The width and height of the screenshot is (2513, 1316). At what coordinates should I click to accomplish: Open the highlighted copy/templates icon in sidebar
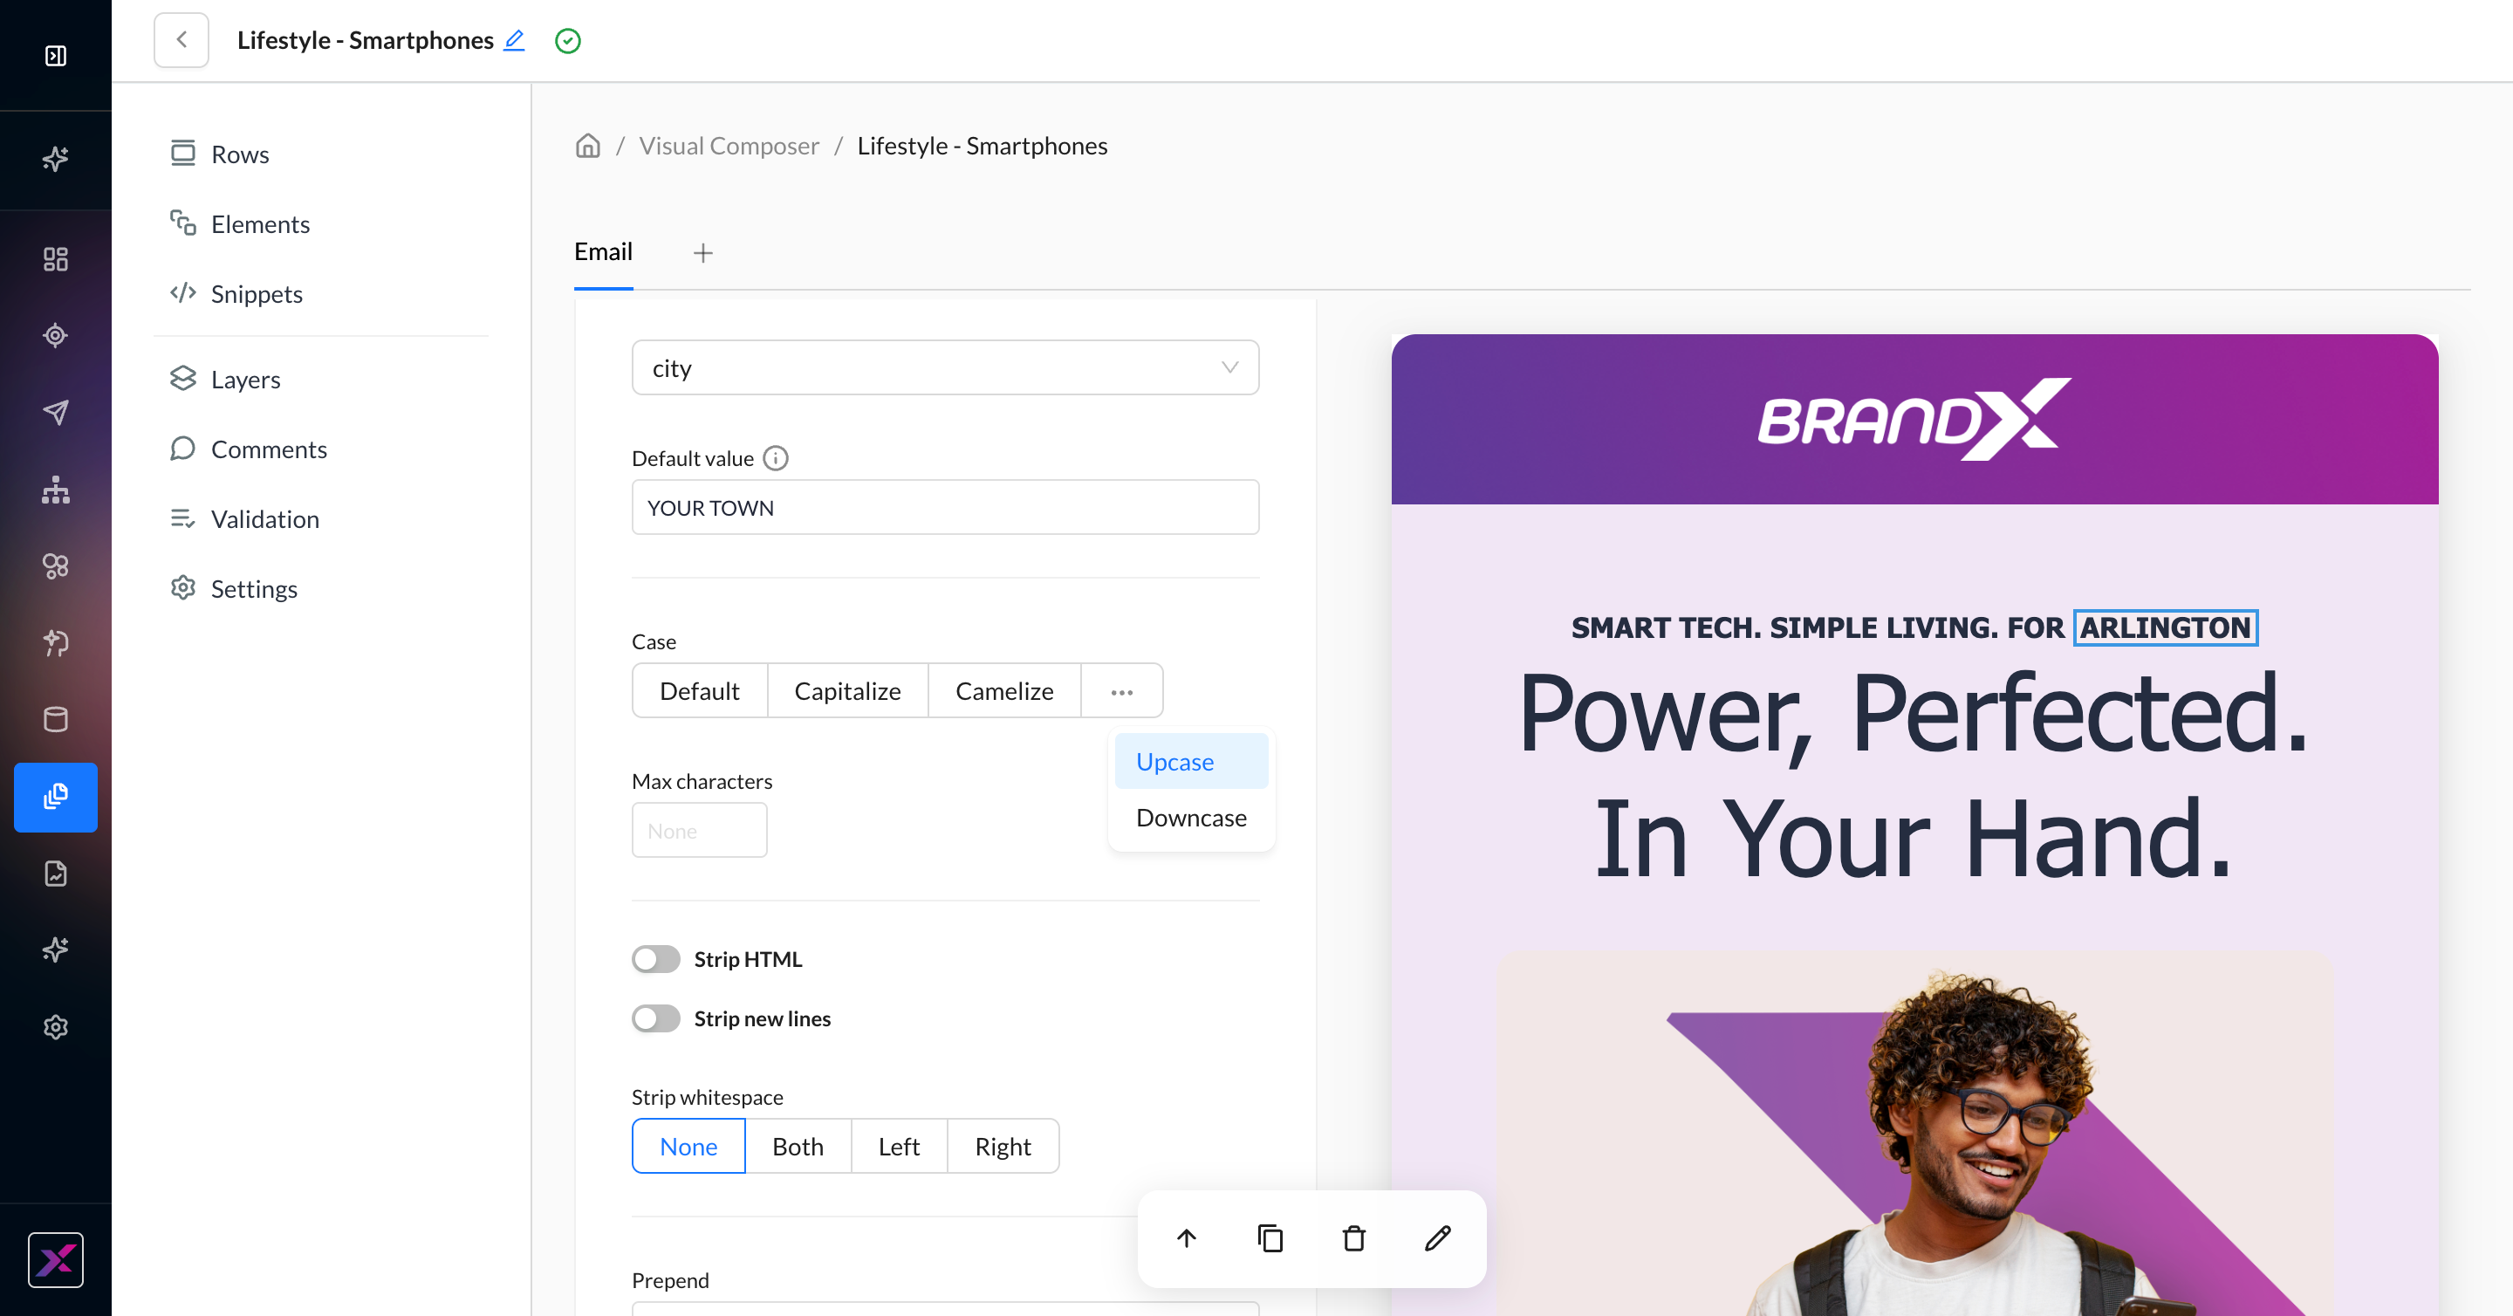pos(56,797)
